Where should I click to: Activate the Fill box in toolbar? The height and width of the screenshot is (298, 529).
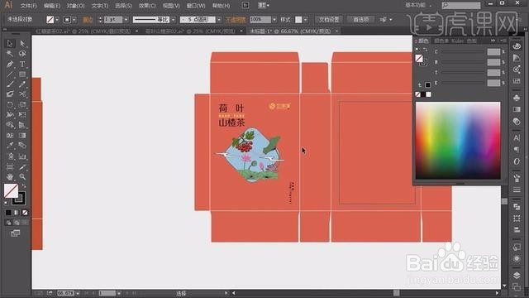(x=11, y=191)
